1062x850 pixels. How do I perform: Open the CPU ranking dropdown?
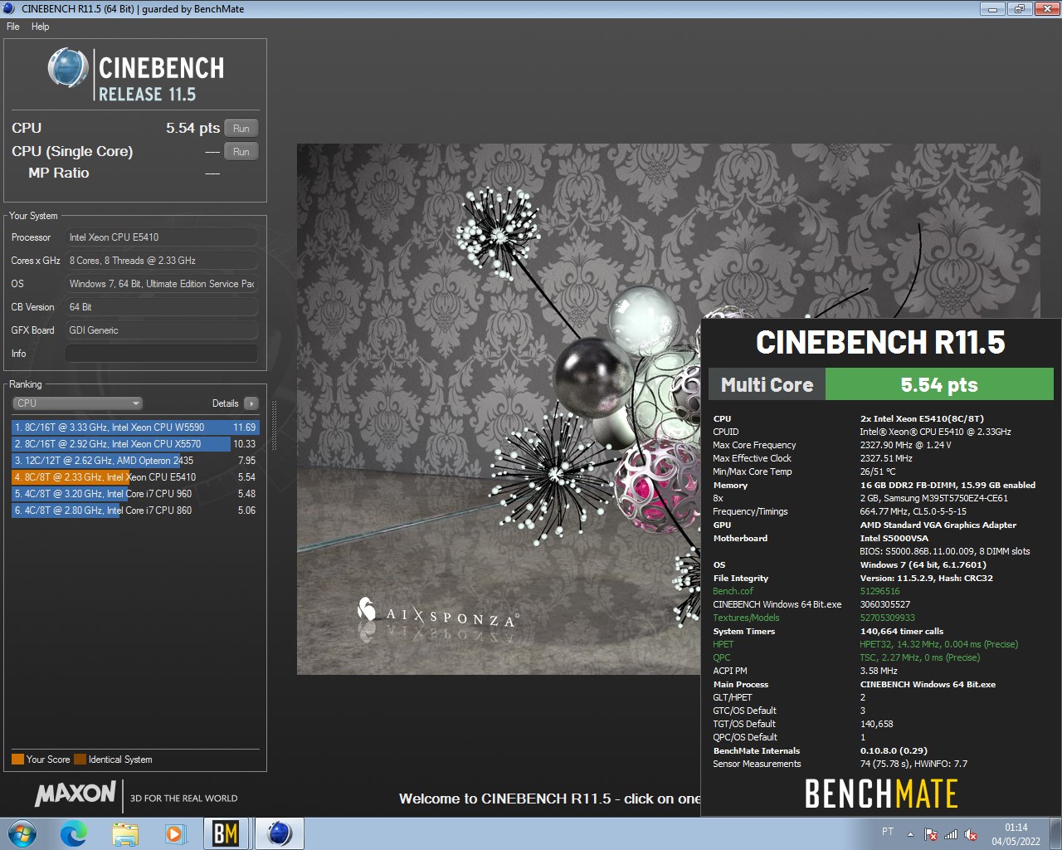[77, 403]
